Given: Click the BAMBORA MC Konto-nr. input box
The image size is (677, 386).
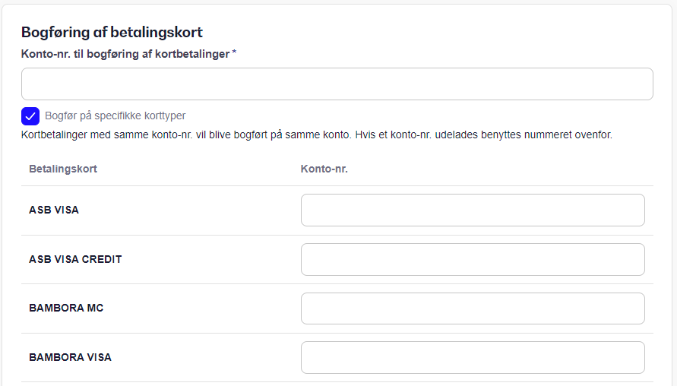Looking at the screenshot, I should click(x=473, y=308).
